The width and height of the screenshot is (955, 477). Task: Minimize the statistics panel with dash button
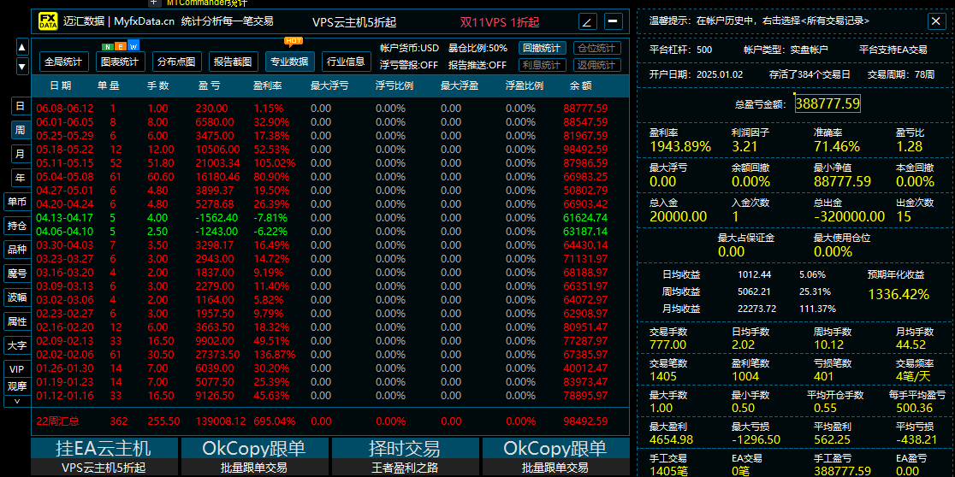[x=614, y=22]
